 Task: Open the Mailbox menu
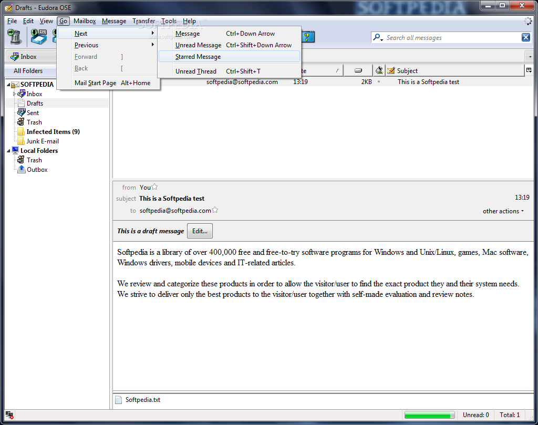point(85,21)
